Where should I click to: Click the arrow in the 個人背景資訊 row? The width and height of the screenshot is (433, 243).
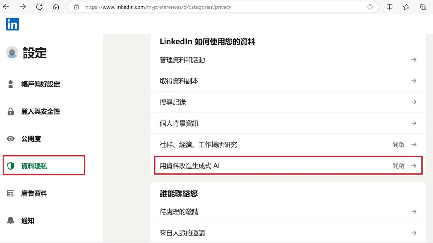414,123
